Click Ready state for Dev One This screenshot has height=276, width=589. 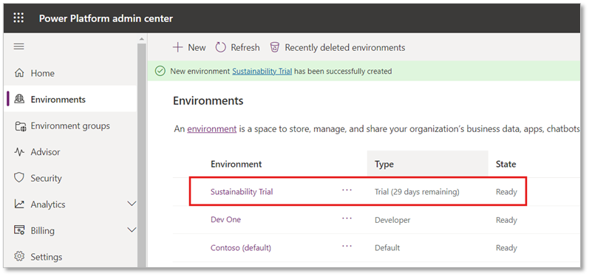[x=506, y=220]
